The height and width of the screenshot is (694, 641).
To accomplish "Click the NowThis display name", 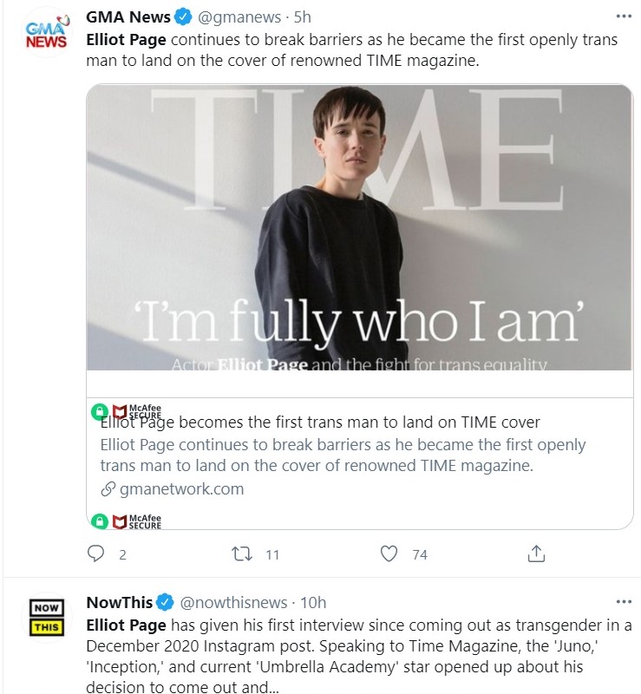I will coord(120,602).
